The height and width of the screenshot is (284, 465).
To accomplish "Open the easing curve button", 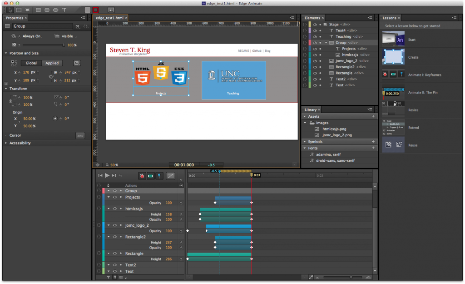I will pyautogui.click(x=171, y=176).
